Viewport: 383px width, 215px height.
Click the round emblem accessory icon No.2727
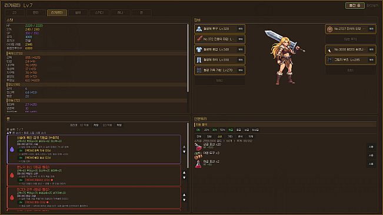tap(329, 29)
